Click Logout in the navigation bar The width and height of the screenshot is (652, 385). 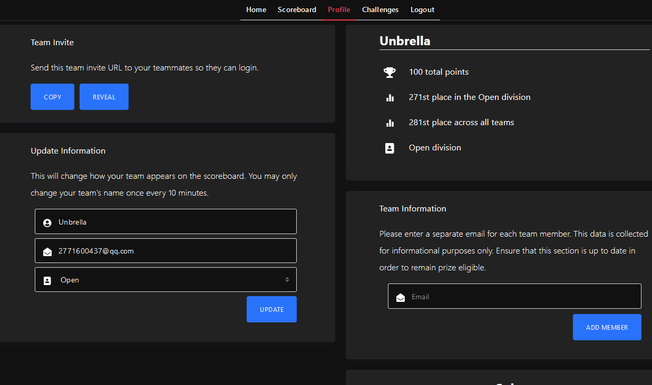coord(422,9)
